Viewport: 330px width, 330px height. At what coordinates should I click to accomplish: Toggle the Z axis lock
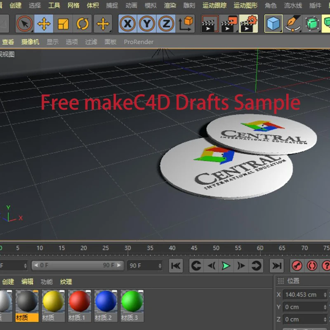click(x=166, y=24)
